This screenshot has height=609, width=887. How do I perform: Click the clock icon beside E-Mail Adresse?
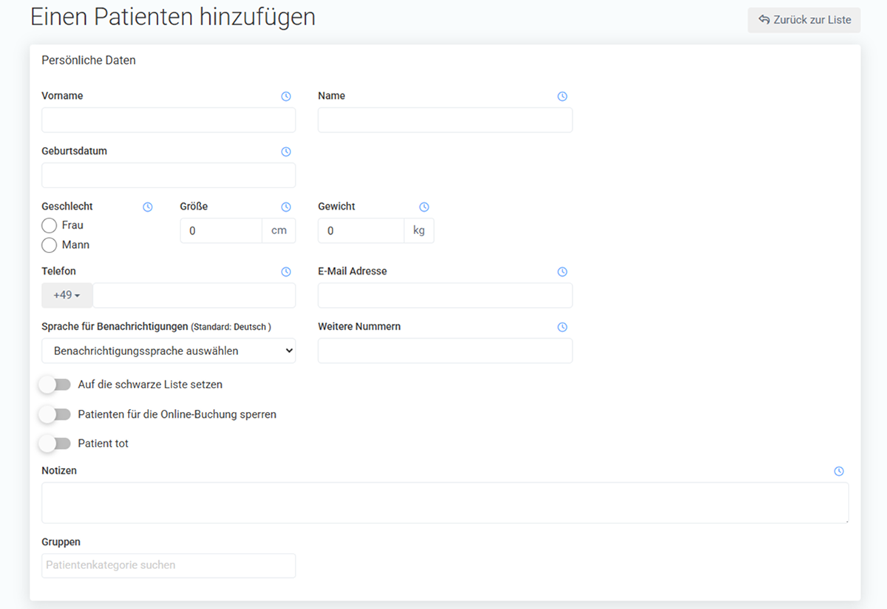(563, 272)
